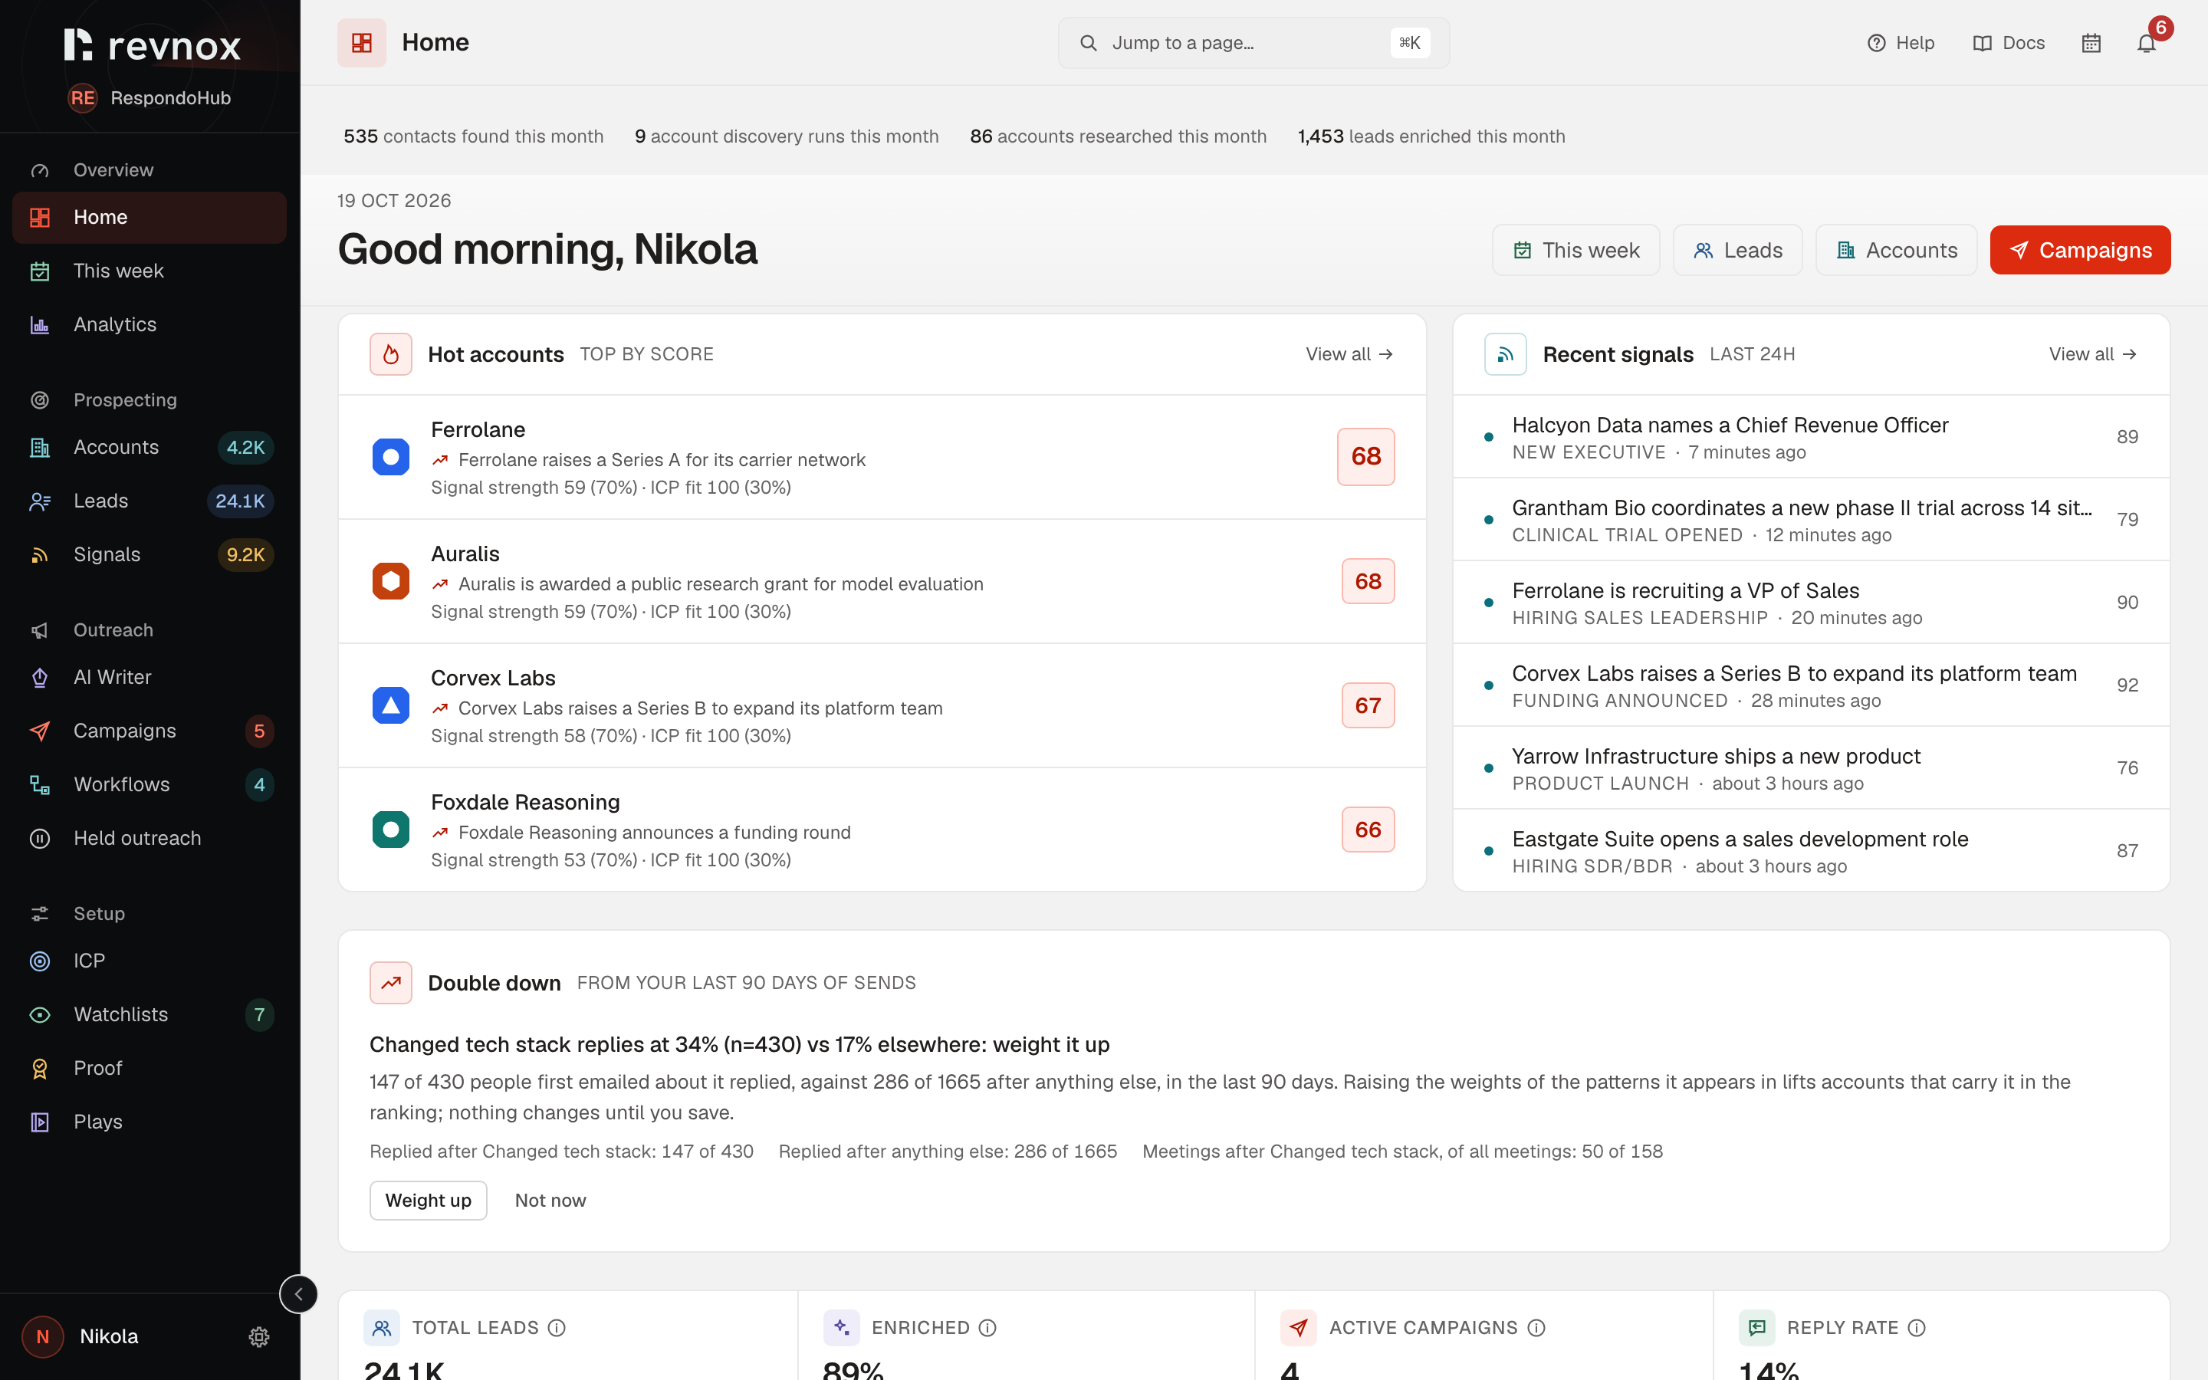Click the Nikola user profile in sidebar
This screenshot has height=1380, width=2208.
pyautogui.click(x=82, y=1336)
